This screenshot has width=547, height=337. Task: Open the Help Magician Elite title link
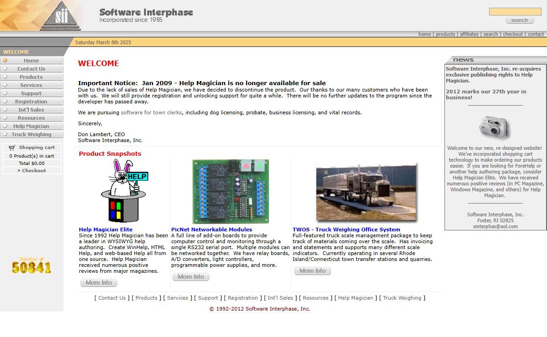[106, 230]
